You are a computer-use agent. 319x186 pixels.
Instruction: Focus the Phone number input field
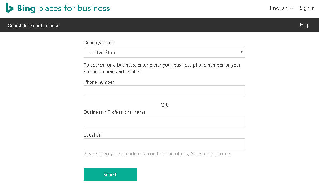tap(164, 91)
